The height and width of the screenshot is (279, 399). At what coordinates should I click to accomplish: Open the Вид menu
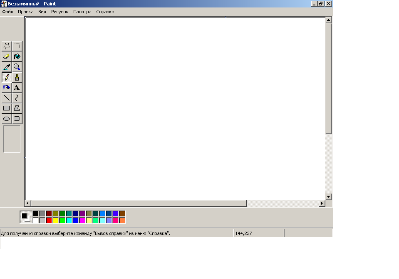point(42,12)
